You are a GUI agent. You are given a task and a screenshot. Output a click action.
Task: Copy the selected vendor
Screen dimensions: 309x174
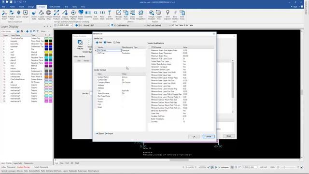click(x=116, y=43)
